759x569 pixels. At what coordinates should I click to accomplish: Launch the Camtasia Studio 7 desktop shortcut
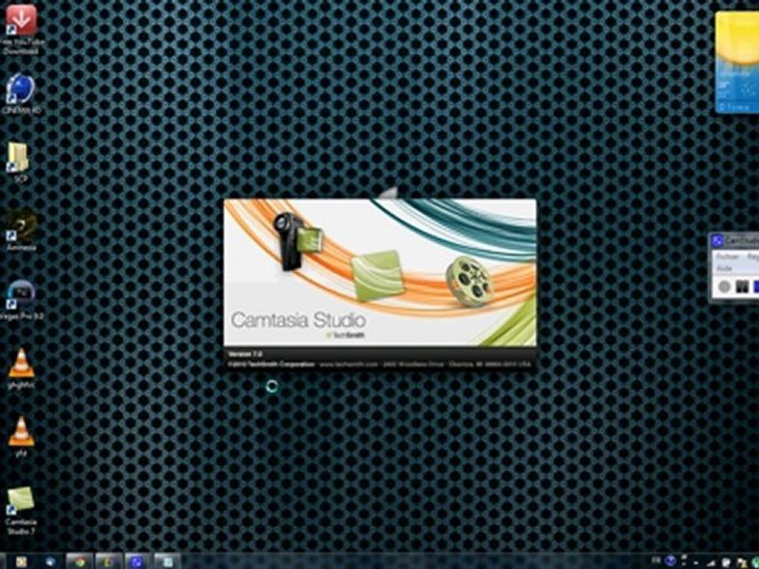[x=21, y=511]
